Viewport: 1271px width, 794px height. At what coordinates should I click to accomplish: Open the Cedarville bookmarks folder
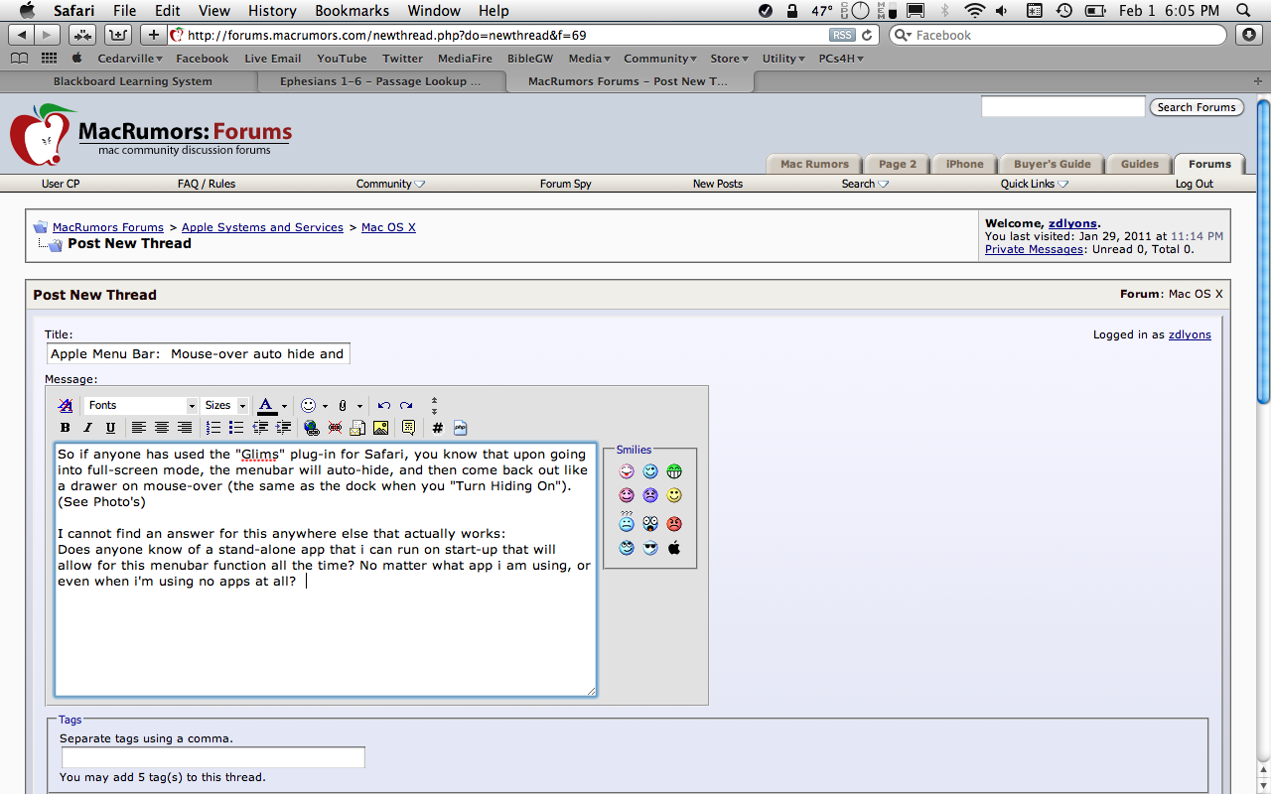click(130, 59)
